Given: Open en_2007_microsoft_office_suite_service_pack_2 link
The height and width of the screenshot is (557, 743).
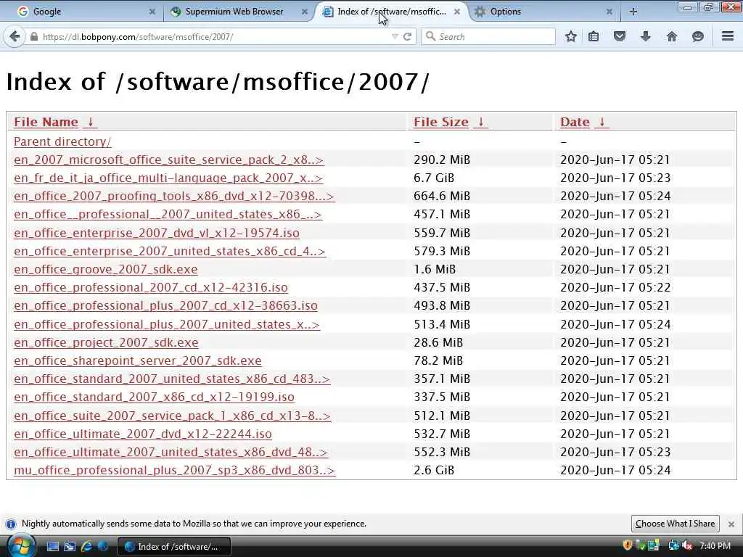Looking at the screenshot, I should tap(168, 160).
